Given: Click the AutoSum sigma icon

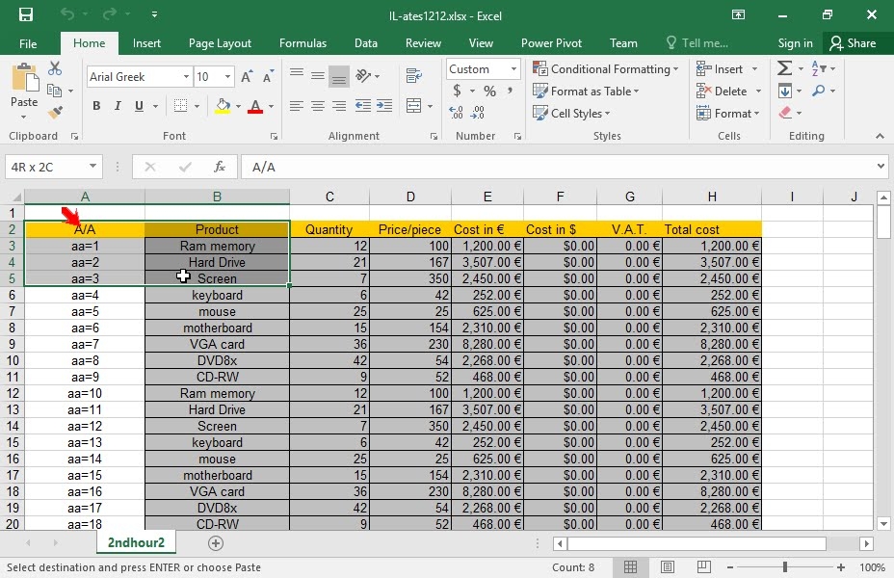Looking at the screenshot, I should [785, 69].
